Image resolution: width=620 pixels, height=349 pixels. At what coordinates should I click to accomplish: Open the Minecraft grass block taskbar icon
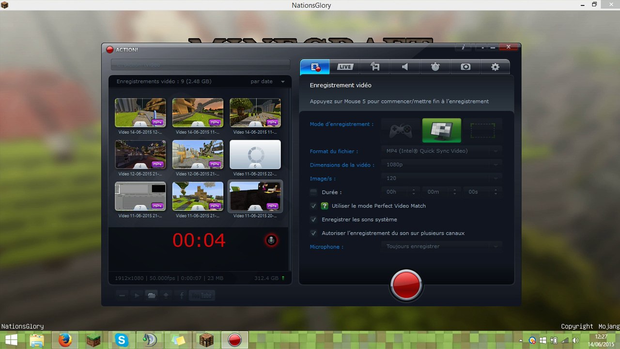coord(93,340)
